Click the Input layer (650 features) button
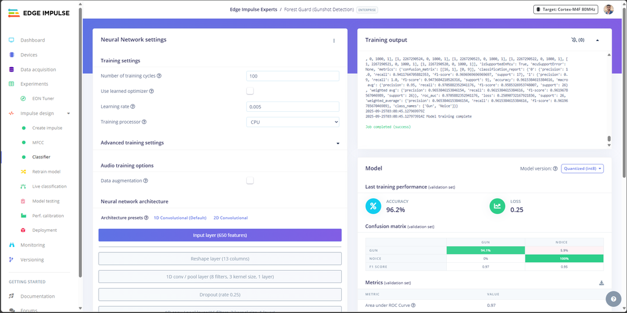This screenshot has width=627, height=313. [220, 235]
